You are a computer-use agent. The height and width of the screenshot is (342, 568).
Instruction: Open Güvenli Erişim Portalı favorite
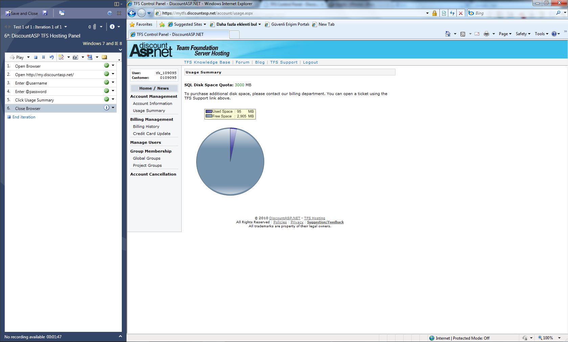[x=287, y=24]
